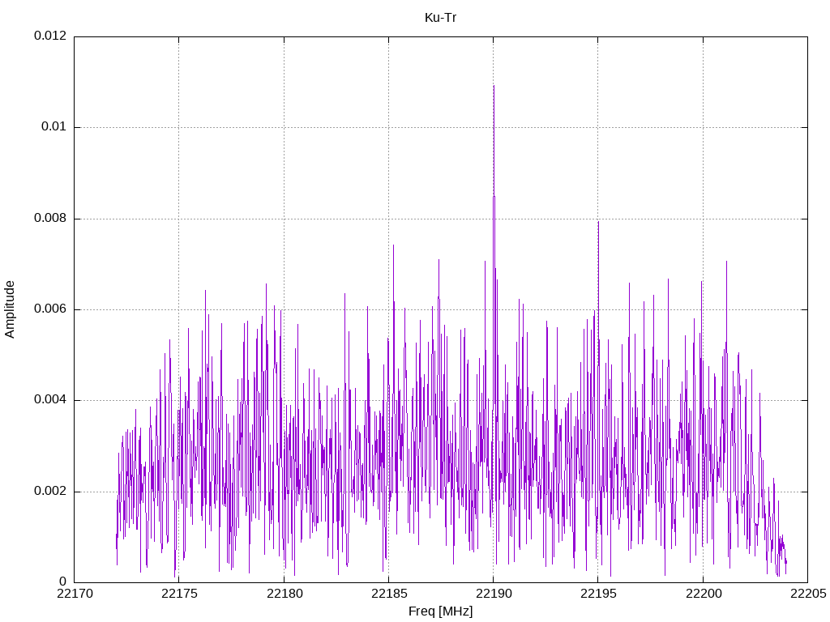This screenshot has height=622, width=830.
Task: Click the 22180 x-axis tick label
Action: [x=285, y=594]
